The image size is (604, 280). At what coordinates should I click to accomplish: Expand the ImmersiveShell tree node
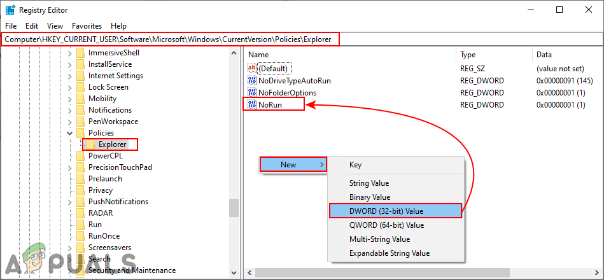[69, 53]
